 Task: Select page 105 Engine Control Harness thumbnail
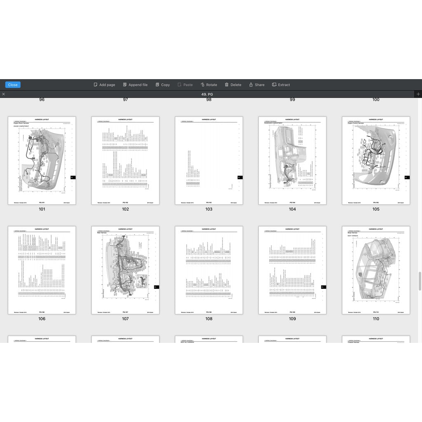[376, 160]
